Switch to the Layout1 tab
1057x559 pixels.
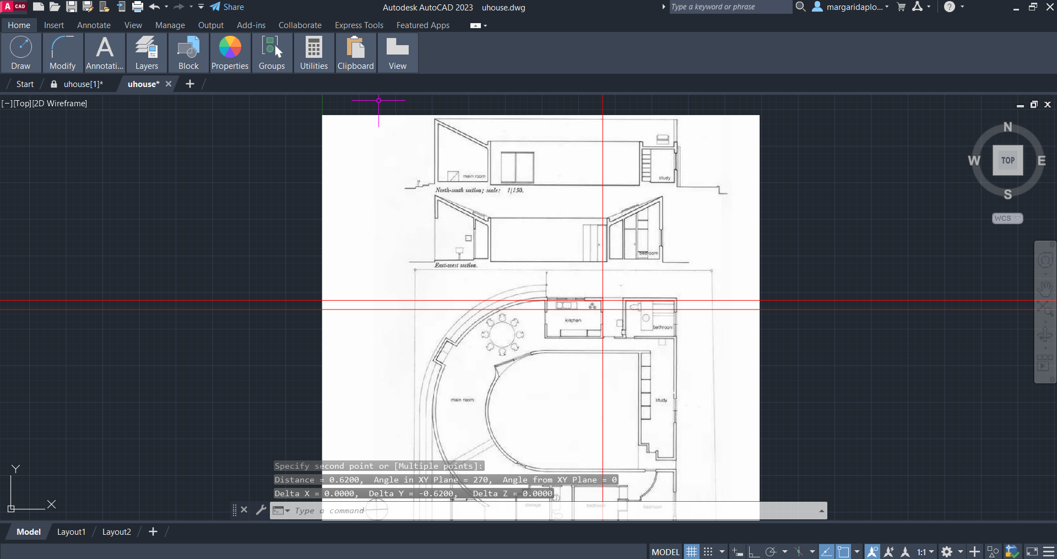click(x=71, y=532)
